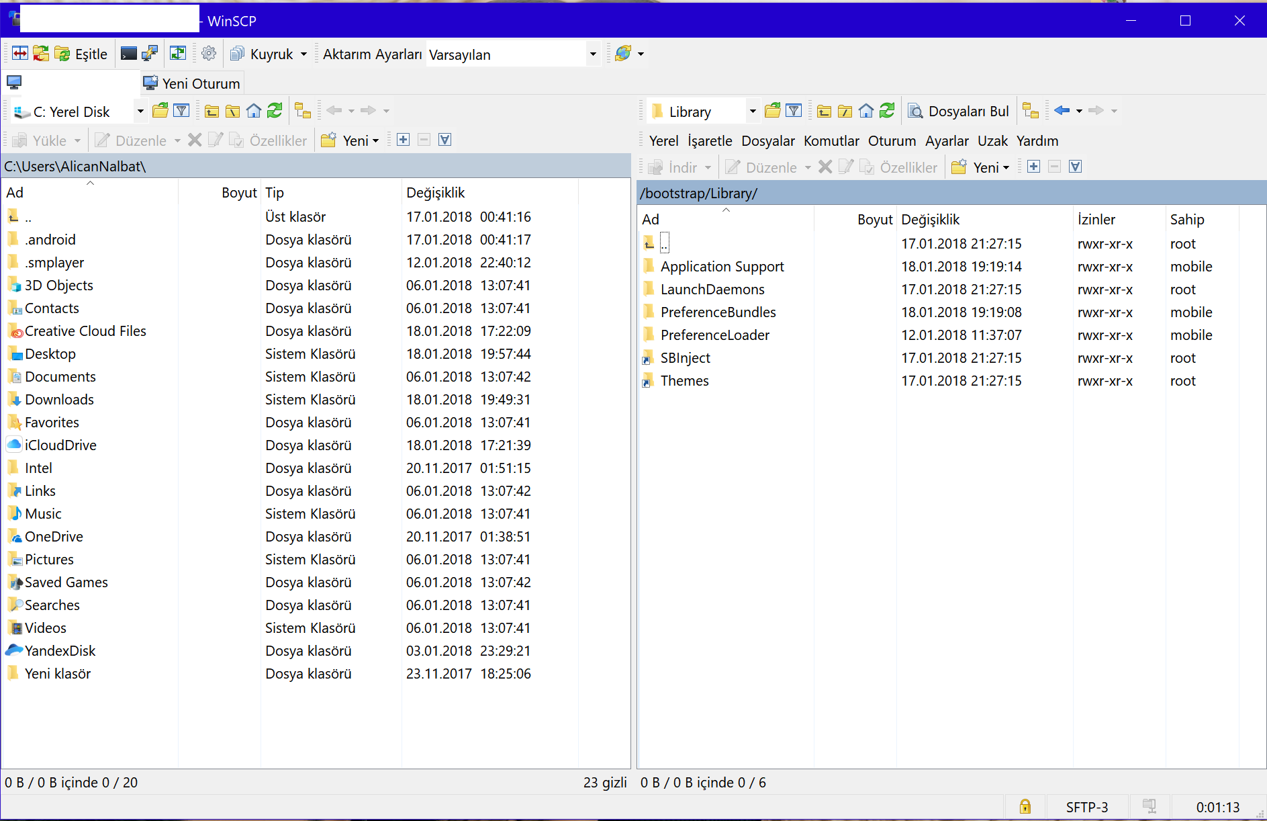Select the Themes remote link

(x=684, y=381)
